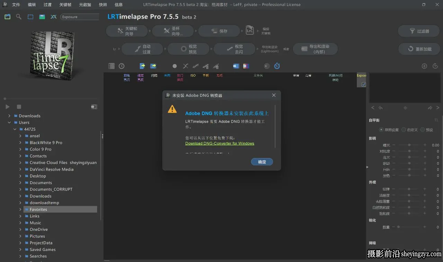Image resolution: width=443 pixels, height=262 pixels.
Task: Expand the Documents folder
Action: click(20, 183)
